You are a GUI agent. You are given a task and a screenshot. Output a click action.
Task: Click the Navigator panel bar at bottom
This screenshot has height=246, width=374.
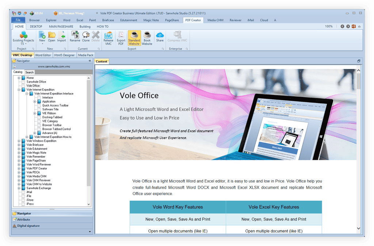coord(52,214)
